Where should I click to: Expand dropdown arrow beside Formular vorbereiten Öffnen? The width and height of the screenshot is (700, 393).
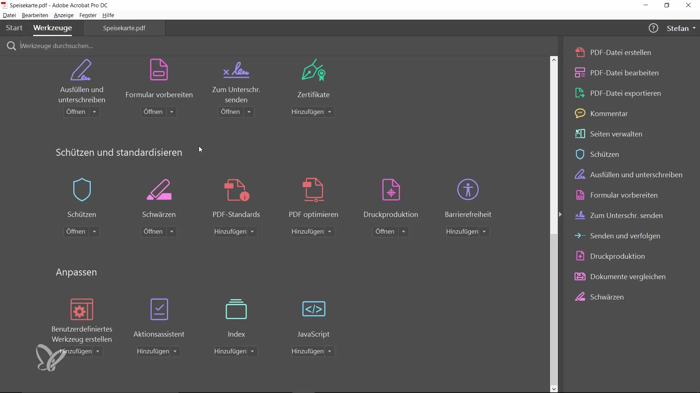pyautogui.click(x=172, y=112)
